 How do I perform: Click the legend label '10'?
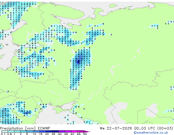tap(34, 134)
